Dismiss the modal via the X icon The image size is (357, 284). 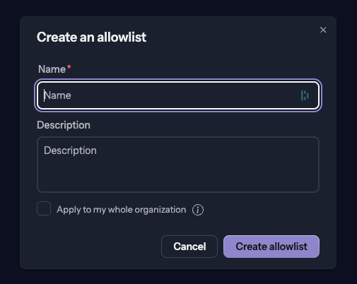tap(323, 30)
